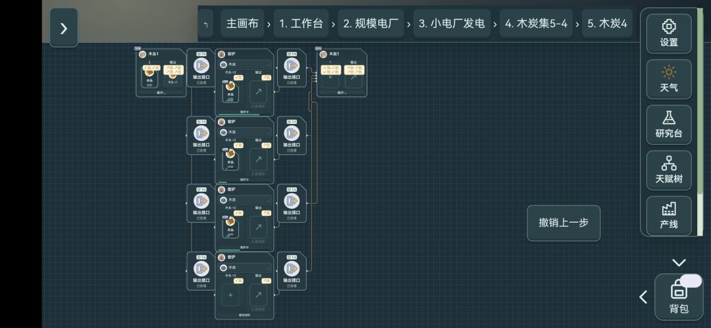Click the 输出接口 icon right of waiting 窑炉
Screen dimensions: 711x328
(x=292, y=269)
